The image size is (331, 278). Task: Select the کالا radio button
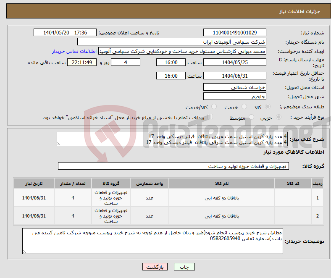coord(268,107)
